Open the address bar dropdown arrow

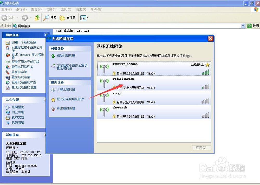point(243,26)
